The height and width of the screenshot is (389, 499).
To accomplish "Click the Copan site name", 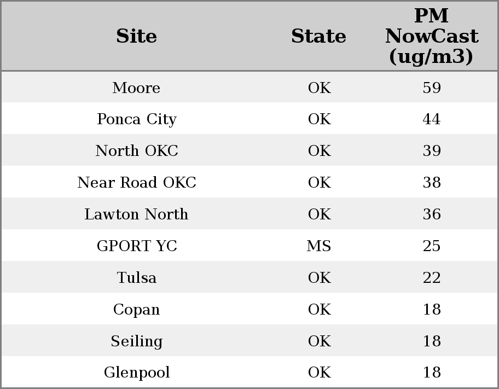I will point(136,310).
